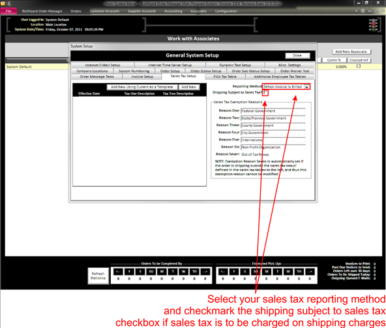Click the previous arrow in Estimated Pick-Ups

pos(223,272)
